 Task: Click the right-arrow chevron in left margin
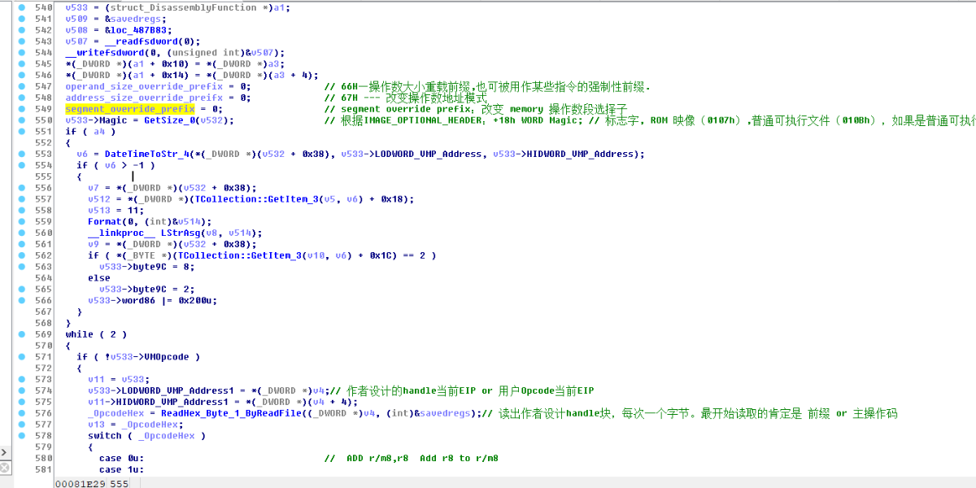[4, 452]
